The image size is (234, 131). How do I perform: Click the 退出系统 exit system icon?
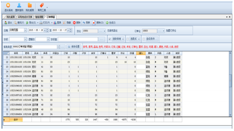click(x=8, y=6)
